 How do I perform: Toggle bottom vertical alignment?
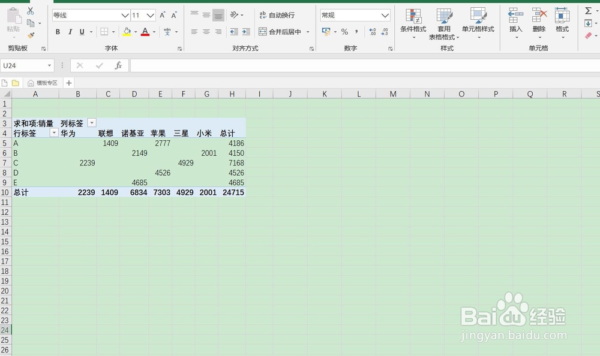coord(218,15)
